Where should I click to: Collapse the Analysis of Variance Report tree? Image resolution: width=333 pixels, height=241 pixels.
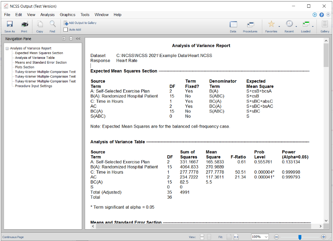pyautogui.click(x=7, y=48)
